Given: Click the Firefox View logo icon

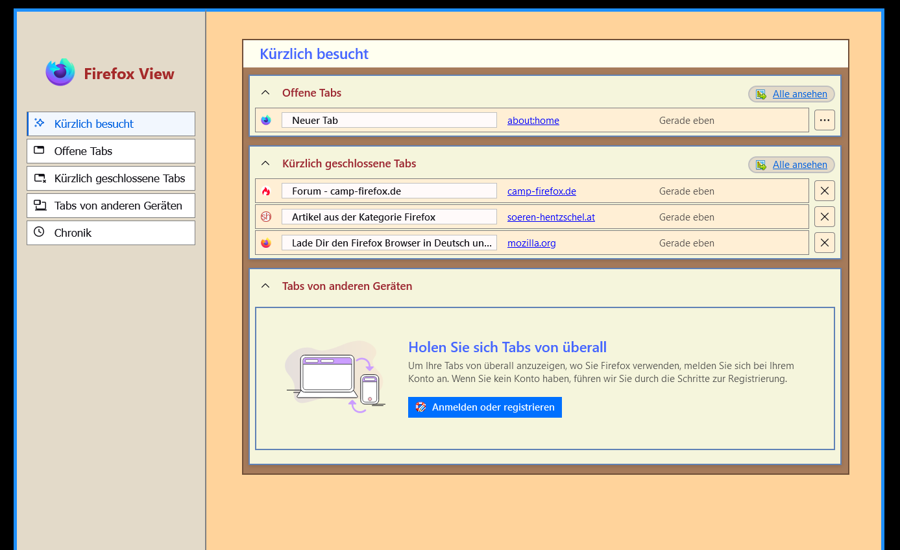Looking at the screenshot, I should (60, 72).
